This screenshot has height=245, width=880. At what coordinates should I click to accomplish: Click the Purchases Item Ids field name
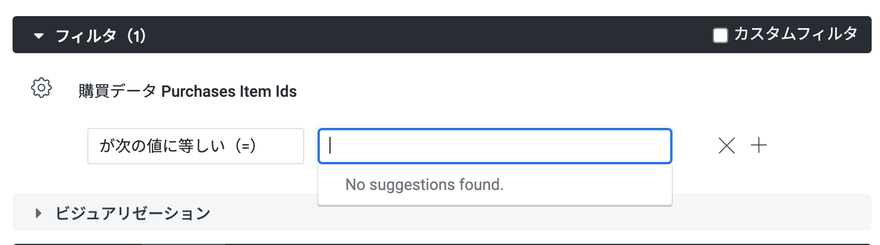229,91
